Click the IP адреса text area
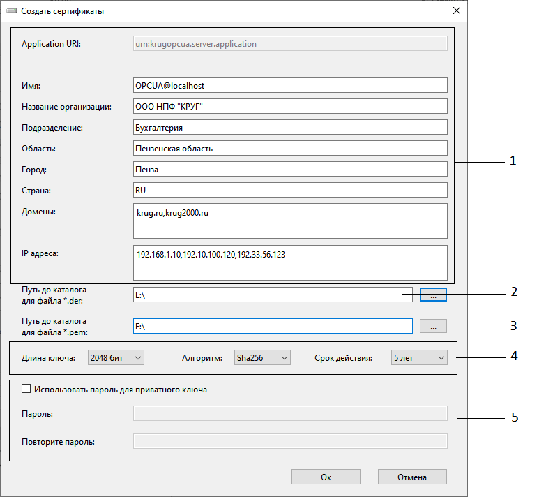The width and height of the screenshot is (546, 497). coord(289,262)
